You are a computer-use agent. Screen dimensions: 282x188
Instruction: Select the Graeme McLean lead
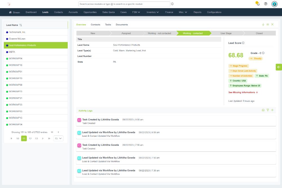pos(17,39)
